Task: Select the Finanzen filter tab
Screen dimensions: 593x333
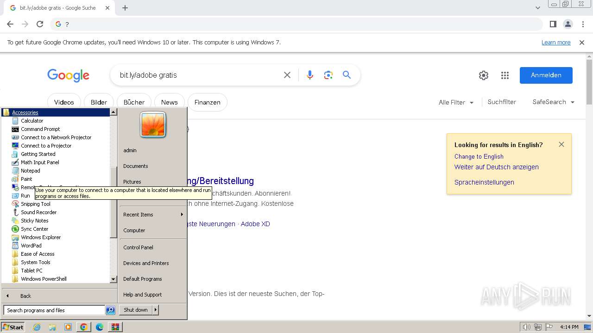Action: coord(207,102)
